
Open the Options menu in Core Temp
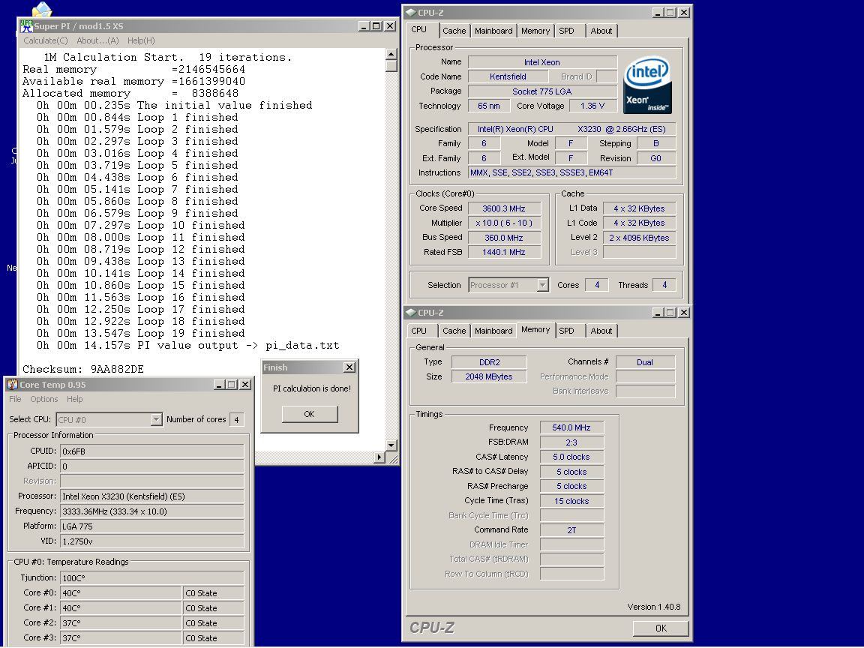click(x=44, y=399)
